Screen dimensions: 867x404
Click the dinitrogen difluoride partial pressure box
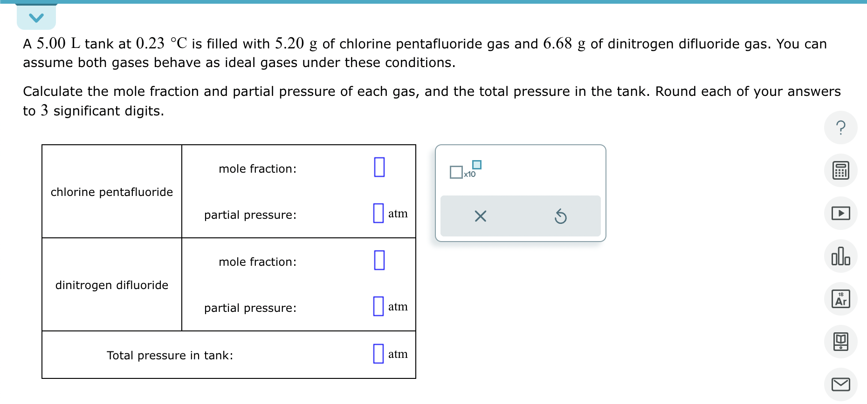point(378,307)
